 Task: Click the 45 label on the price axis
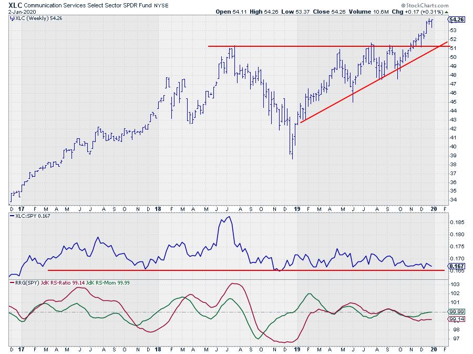pos(453,102)
